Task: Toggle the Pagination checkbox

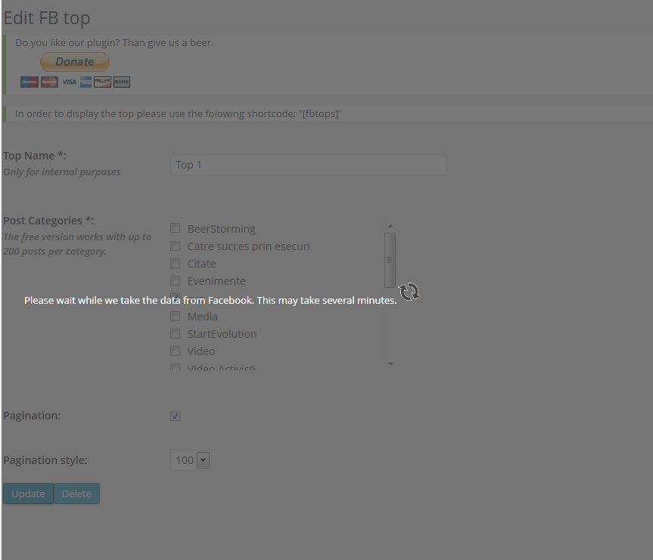Action: tap(176, 416)
